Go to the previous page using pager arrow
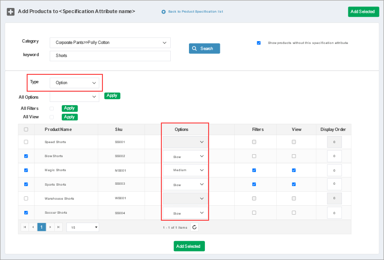 coord(33,227)
